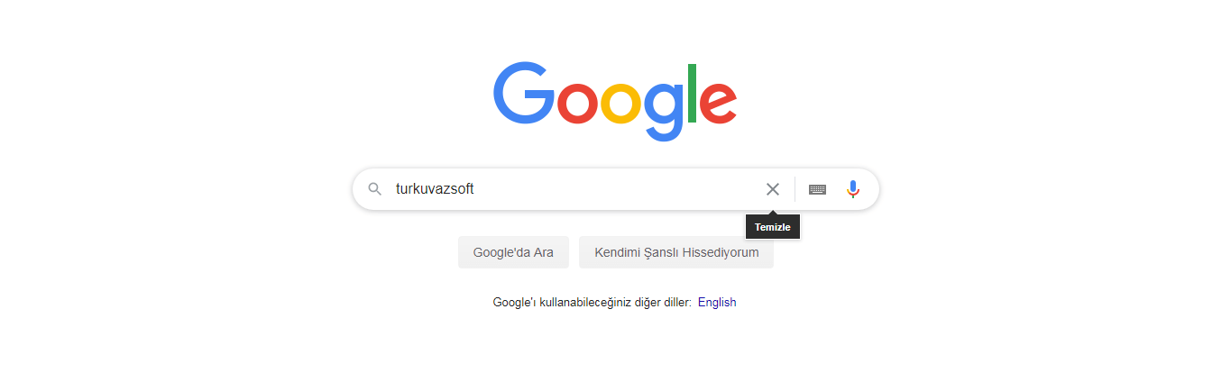Screen dimensions: 1231x382
Task: Click the microphone voice search icon
Action: [x=853, y=189]
